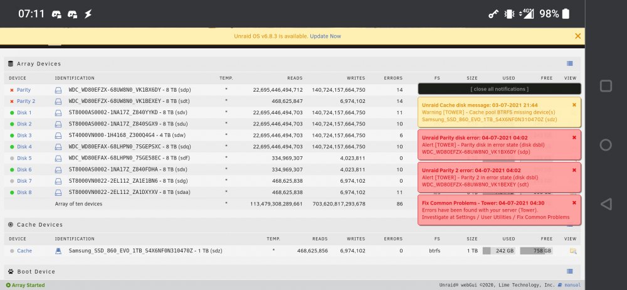Screen dimensions: 627x290
Task: Click the ERRORS column header in Array Devices
Action: click(x=393, y=78)
